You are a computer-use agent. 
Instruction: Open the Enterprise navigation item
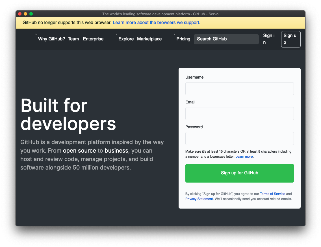coord(93,39)
